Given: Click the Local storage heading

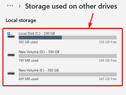Looking at the screenshot, I should click(x=21, y=20).
